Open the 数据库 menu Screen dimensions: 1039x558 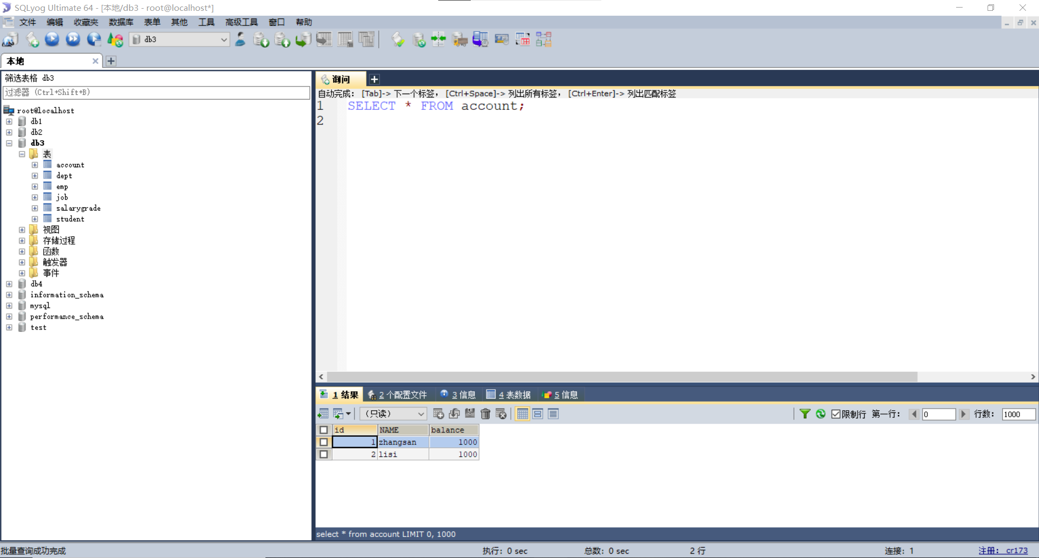tap(121, 22)
